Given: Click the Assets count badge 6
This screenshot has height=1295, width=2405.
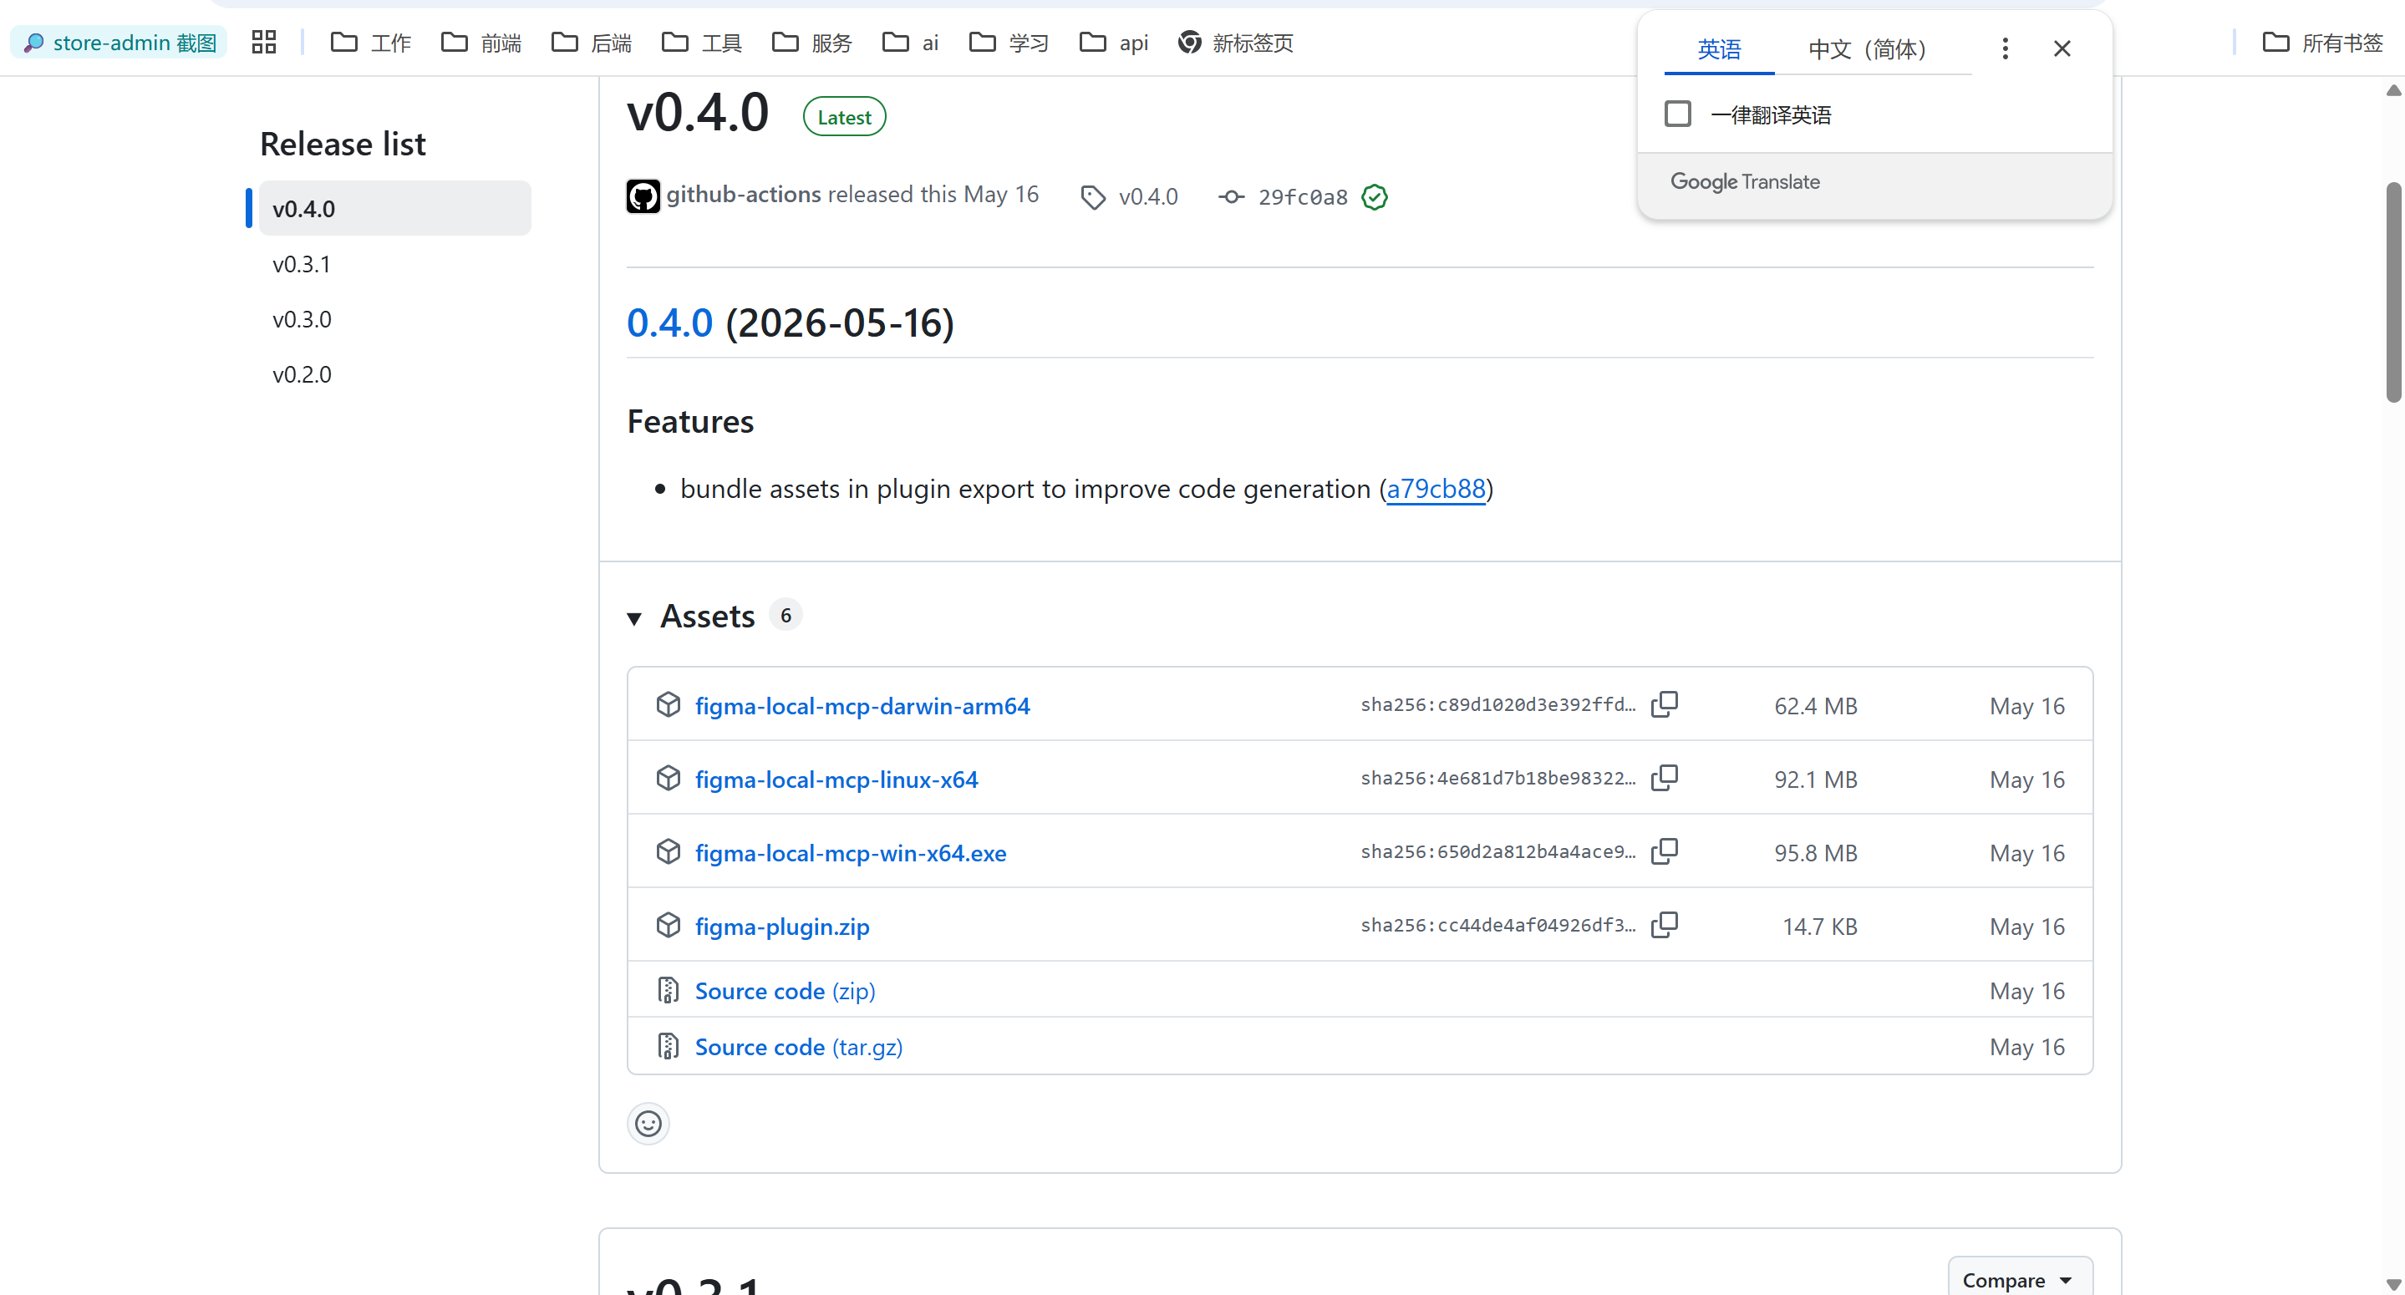Looking at the screenshot, I should pyautogui.click(x=786, y=615).
